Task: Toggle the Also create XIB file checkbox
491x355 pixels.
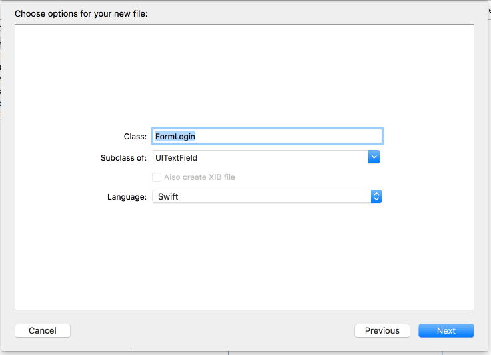Action: [x=157, y=177]
